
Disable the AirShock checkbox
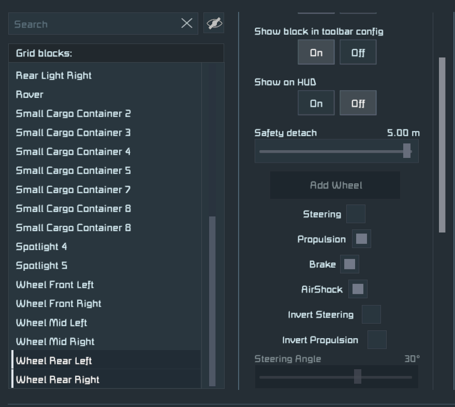(x=358, y=289)
